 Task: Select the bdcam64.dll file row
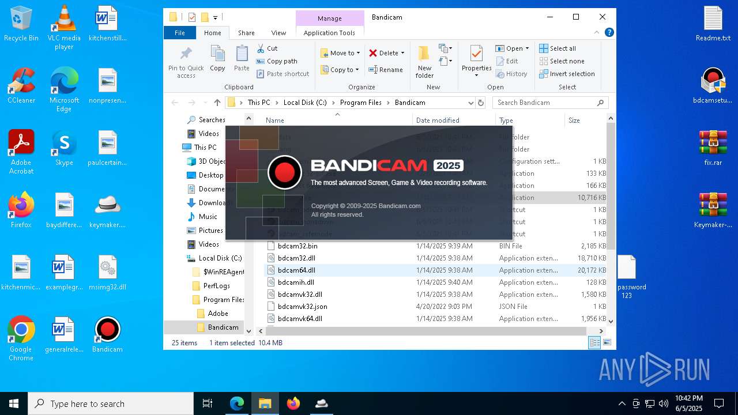pos(436,270)
